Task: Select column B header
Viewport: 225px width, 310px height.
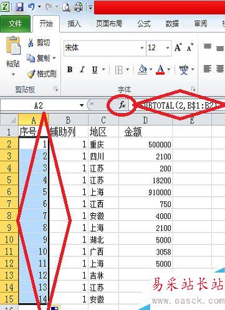Action: tap(69, 120)
